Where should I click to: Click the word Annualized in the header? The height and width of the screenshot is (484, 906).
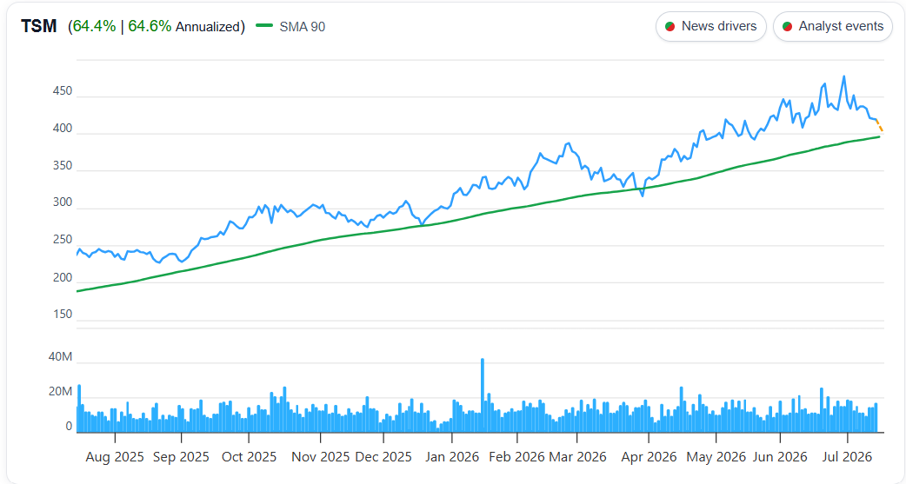click(x=208, y=27)
